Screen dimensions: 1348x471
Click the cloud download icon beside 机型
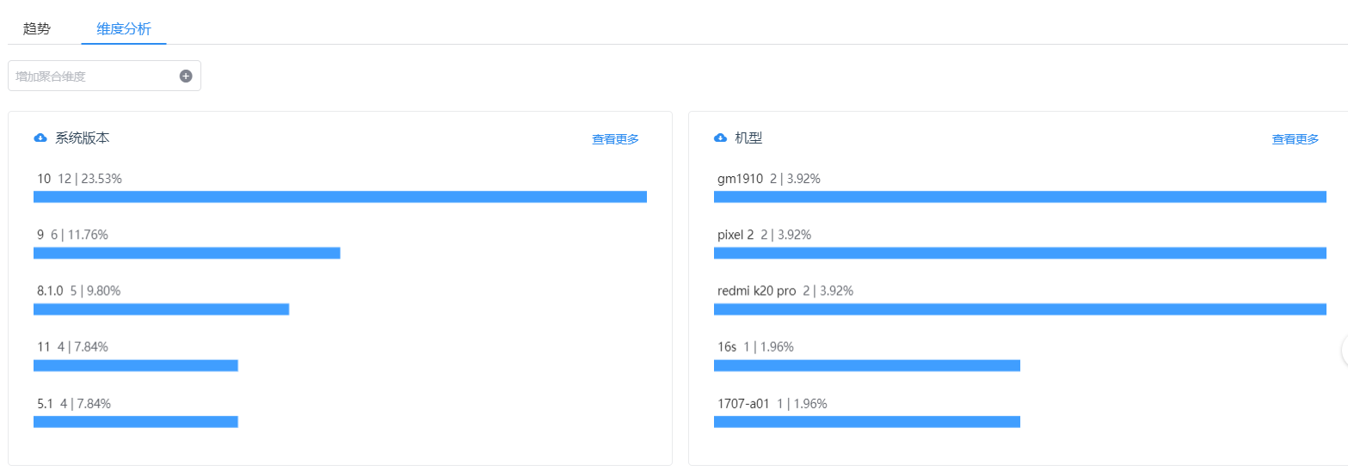[721, 138]
